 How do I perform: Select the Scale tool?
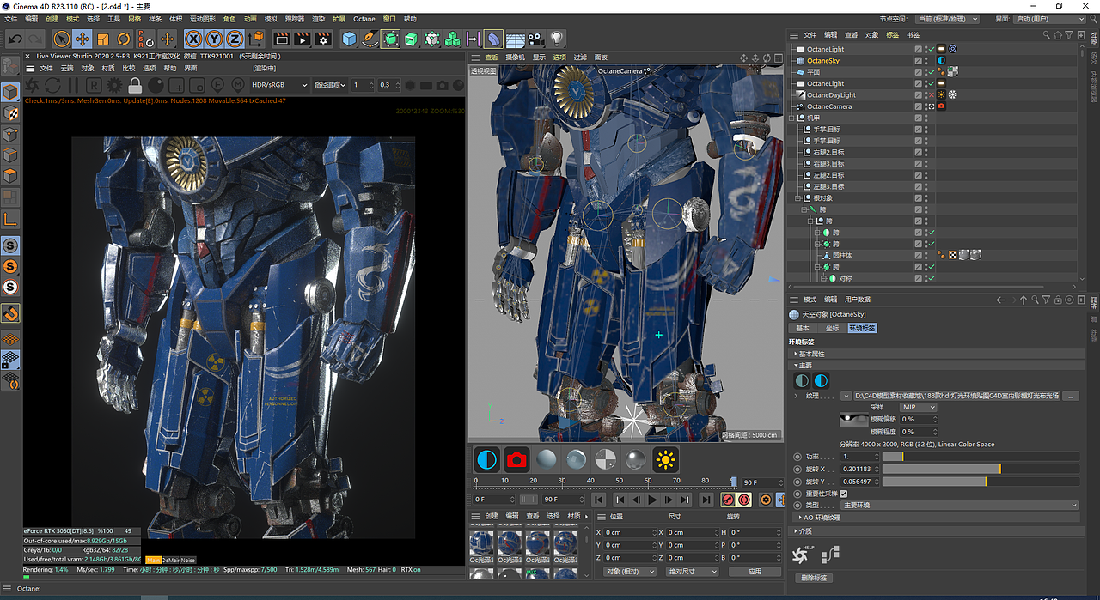(x=103, y=39)
